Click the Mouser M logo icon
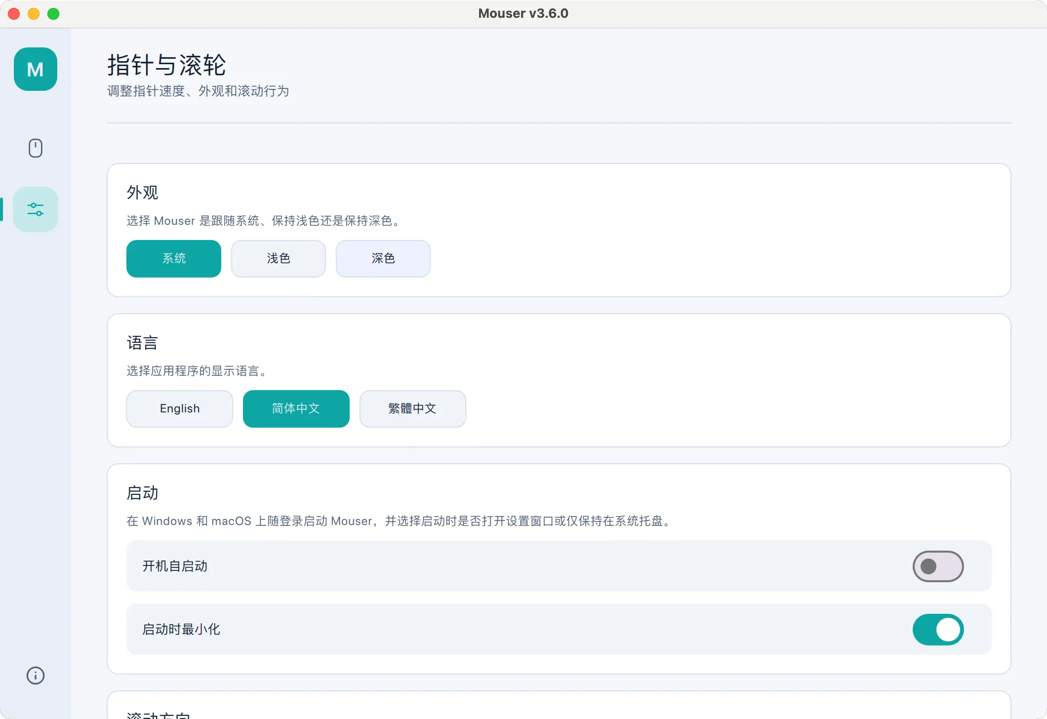Viewport: 1047px width, 719px height. click(x=36, y=69)
